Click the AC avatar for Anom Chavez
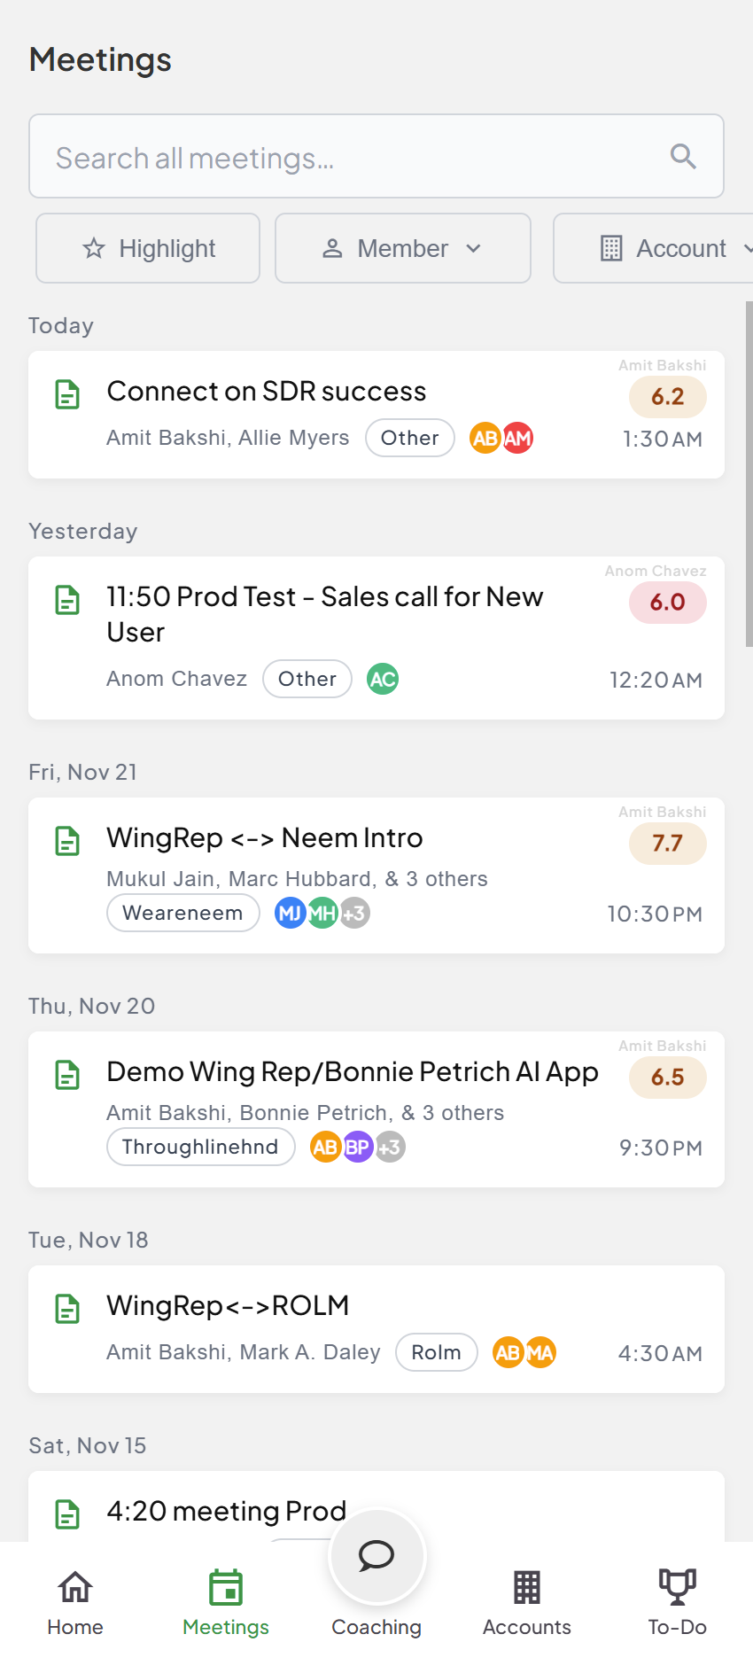This screenshot has width=753, height=1673. [x=383, y=680]
